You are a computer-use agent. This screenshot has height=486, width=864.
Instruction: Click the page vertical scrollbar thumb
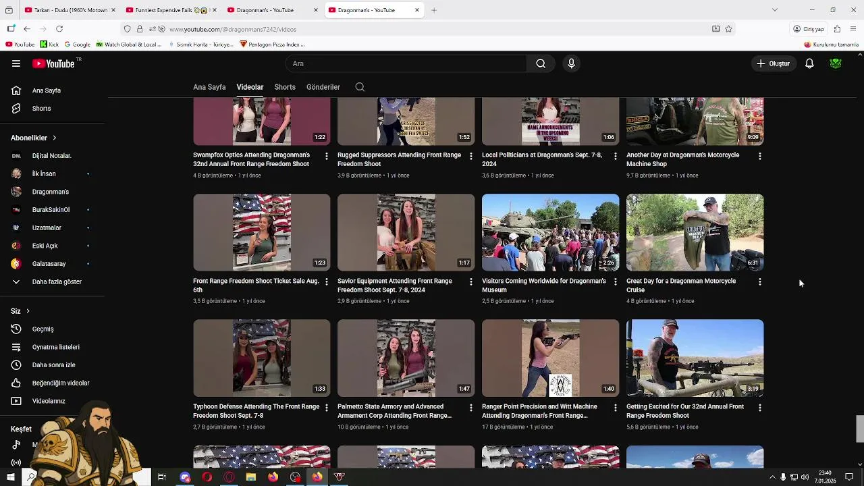pos(860,429)
